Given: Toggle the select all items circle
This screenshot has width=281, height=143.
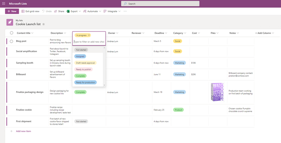Looking at the screenshot, I should pyautogui.click(x=11, y=33).
